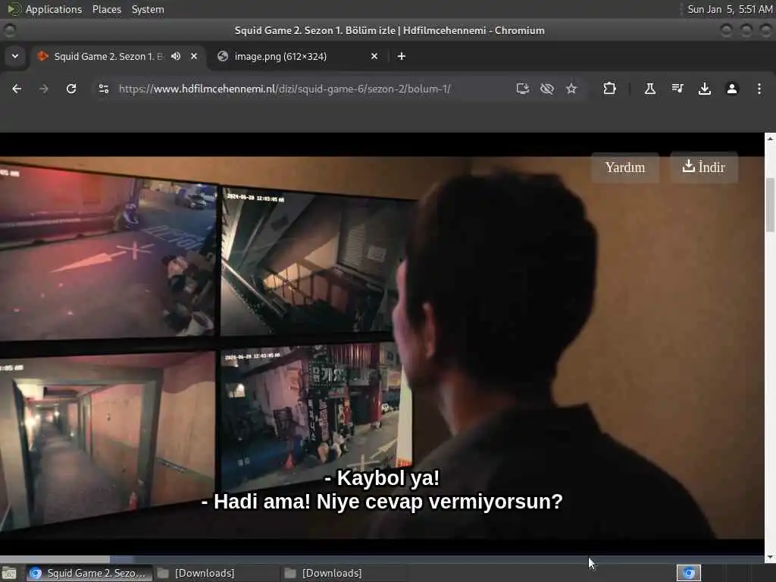The image size is (776, 582).
Task: Expand the tab search dropdown
Action: 15,56
